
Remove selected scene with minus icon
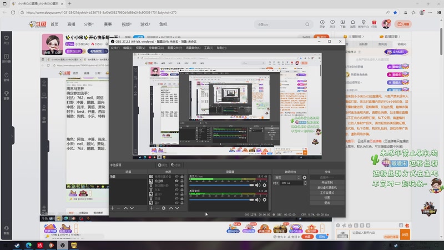118,208
